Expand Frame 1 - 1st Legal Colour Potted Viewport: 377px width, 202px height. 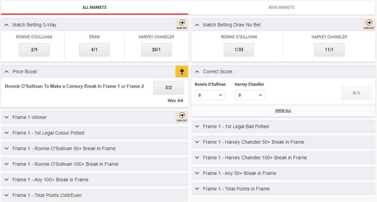coord(95,133)
